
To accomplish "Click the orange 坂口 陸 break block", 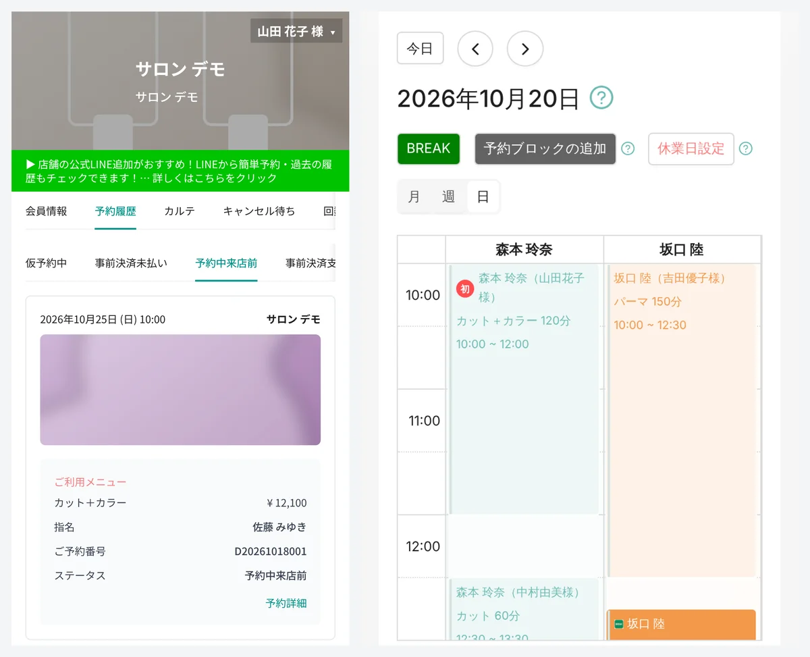I will [x=682, y=625].
